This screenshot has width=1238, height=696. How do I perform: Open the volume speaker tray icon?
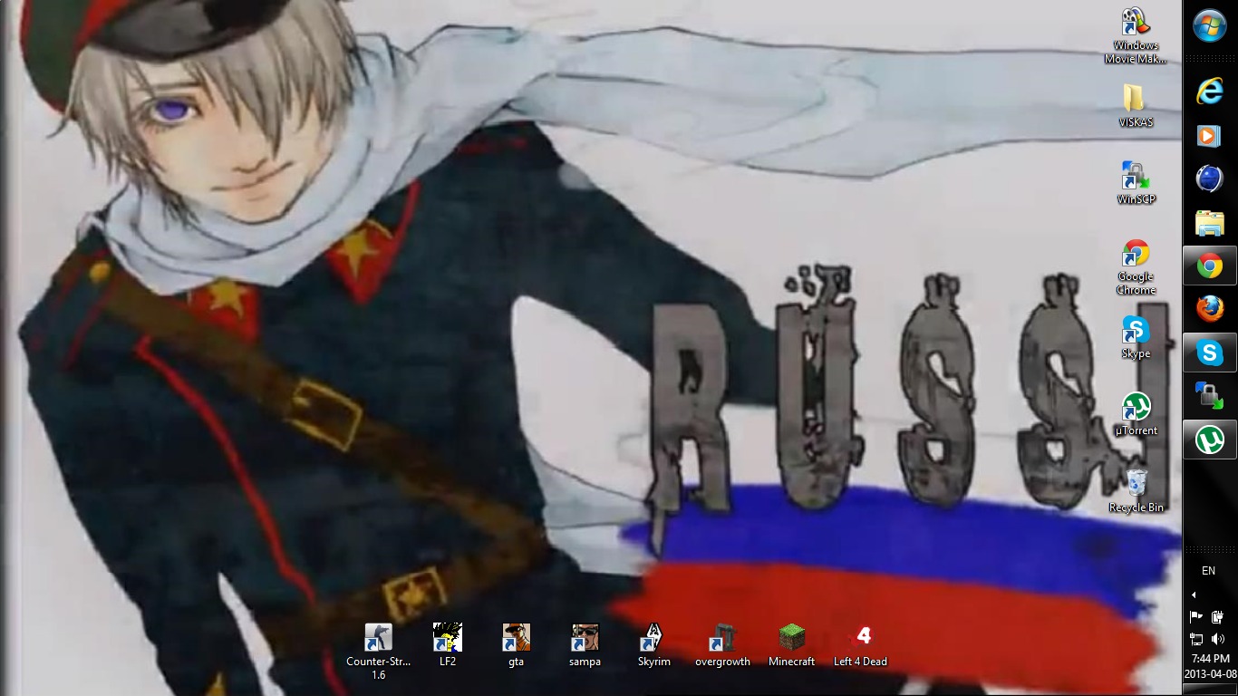[x=1218, y=639]
